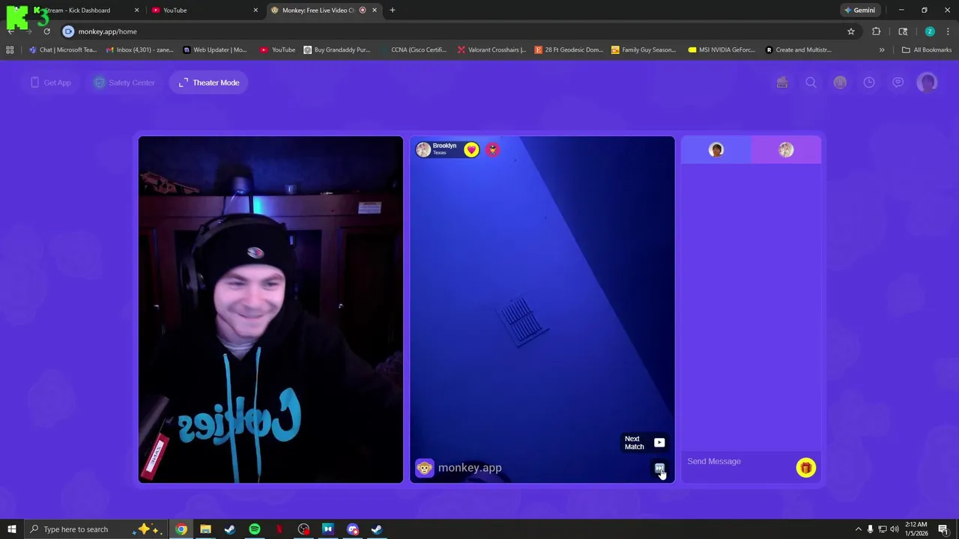This screenshot has height=539, width=959.
Task: Open your profile avatar in the top right
Action: pyautogui.click(x=928, y=82)
